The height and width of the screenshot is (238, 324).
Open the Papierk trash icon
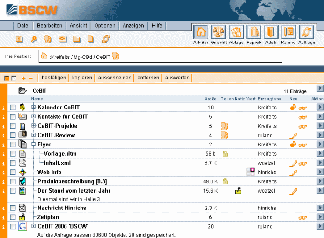(254, 32)
